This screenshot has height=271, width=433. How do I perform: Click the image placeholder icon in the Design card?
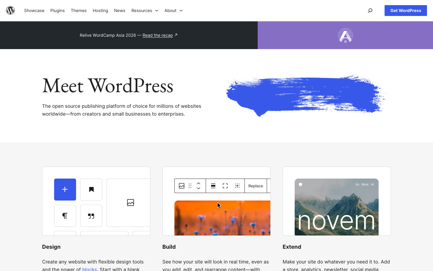130,202
